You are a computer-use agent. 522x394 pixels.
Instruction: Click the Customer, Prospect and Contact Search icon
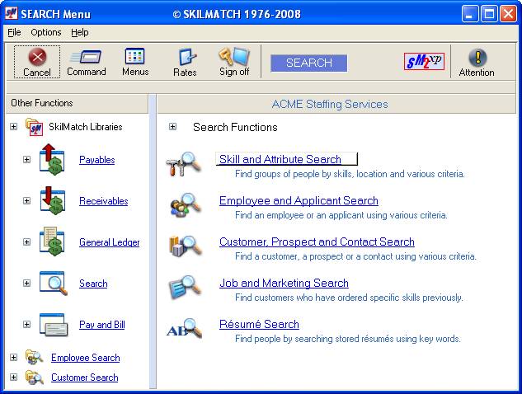[x=185, y=246]
